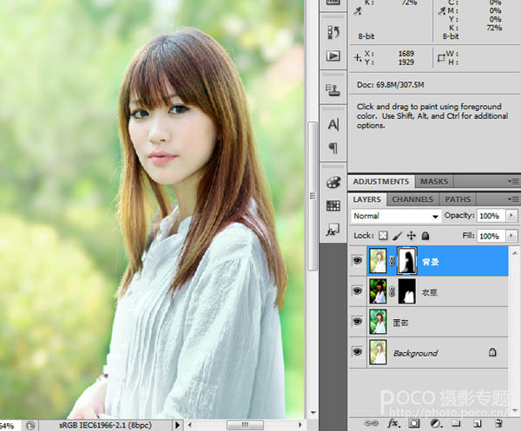521x431 pixels.
Task: Create a new layer group folder
Action: click(457, 423)
